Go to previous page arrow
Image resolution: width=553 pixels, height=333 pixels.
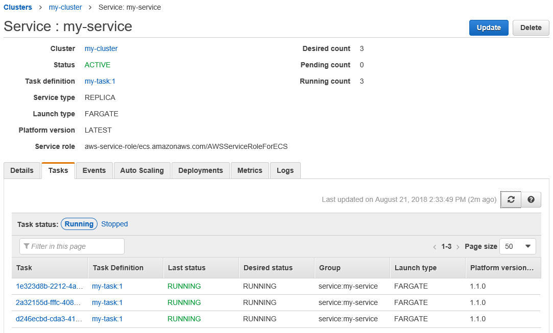point(435,247)
